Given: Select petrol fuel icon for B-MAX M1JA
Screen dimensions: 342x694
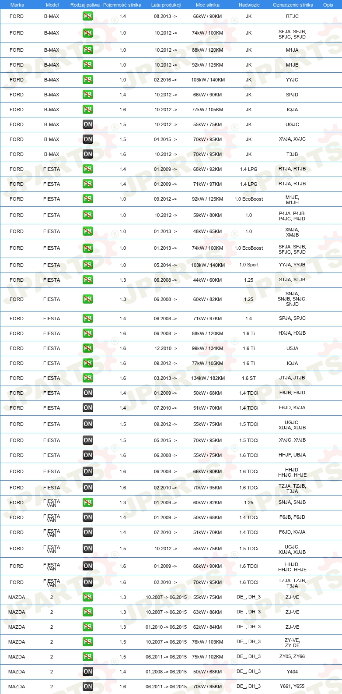Looking at the screenshot, I should point(88,50).
